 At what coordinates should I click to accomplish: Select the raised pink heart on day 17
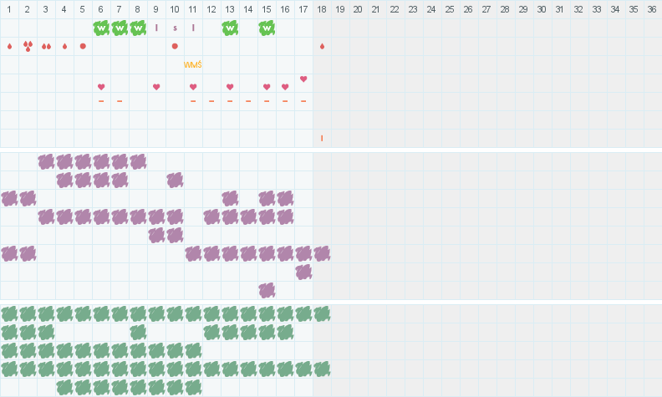pyautogui.click(x=303, y=79)
